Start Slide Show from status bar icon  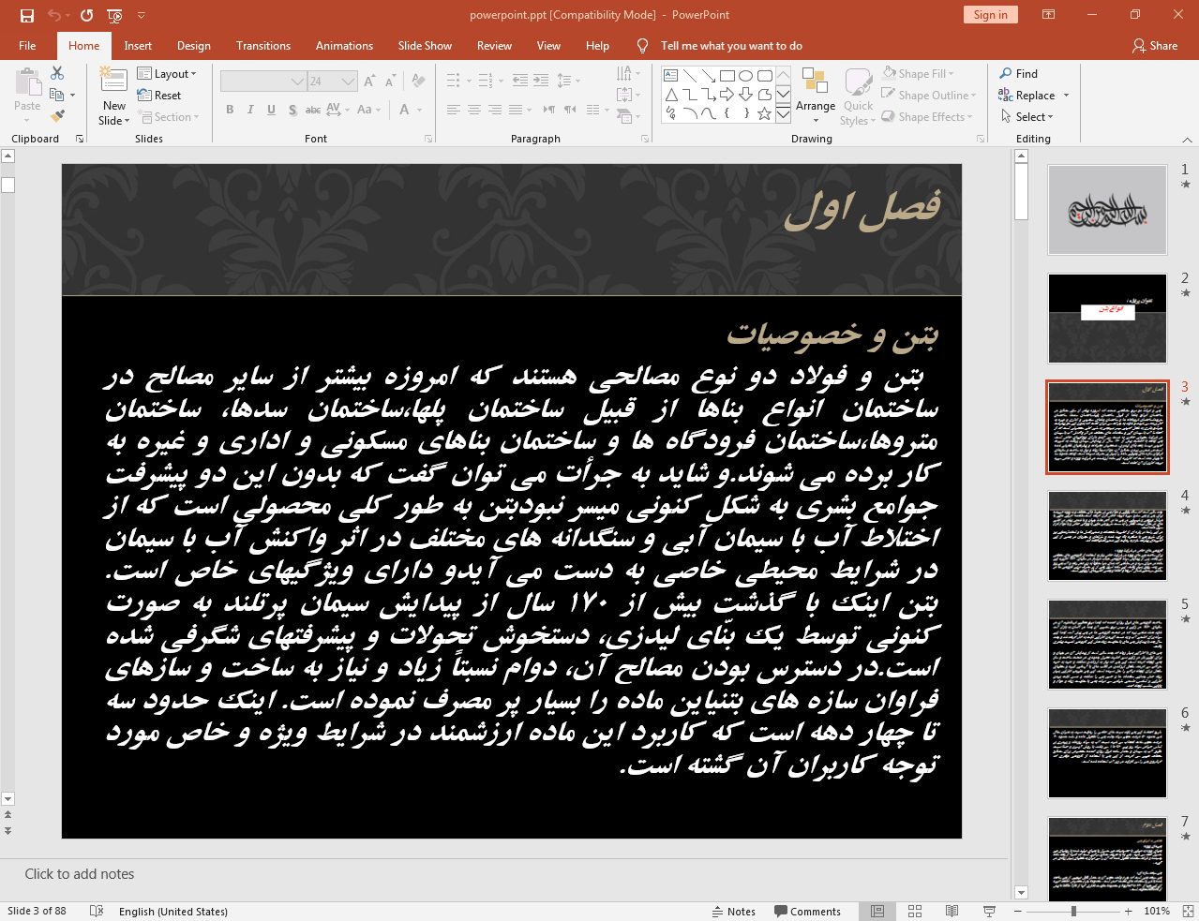pos(989,911)
